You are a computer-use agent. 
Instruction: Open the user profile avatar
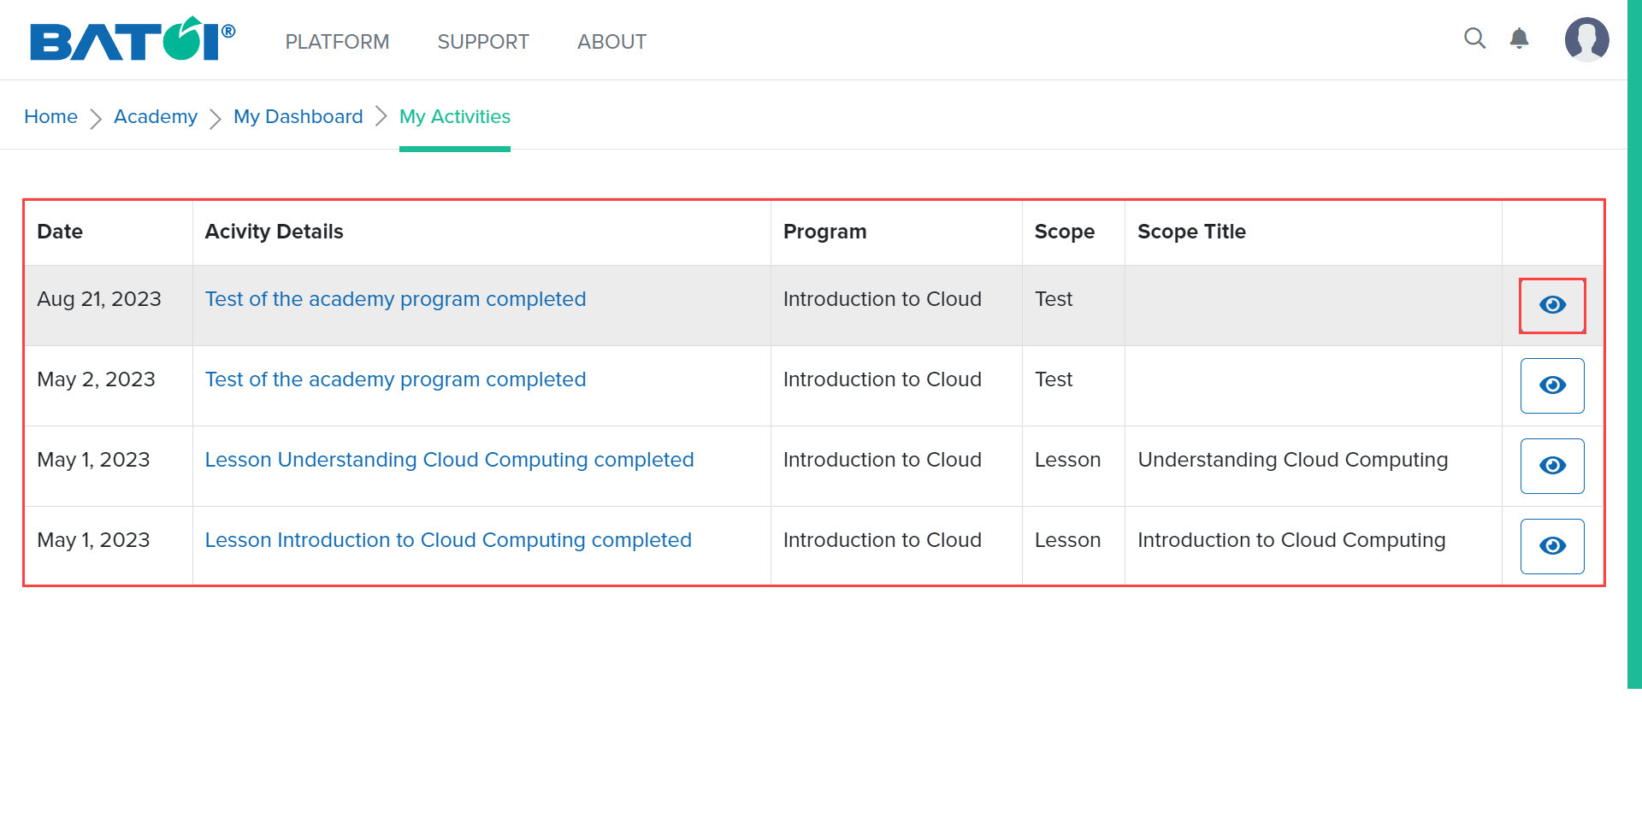(x=1586, y=39)
